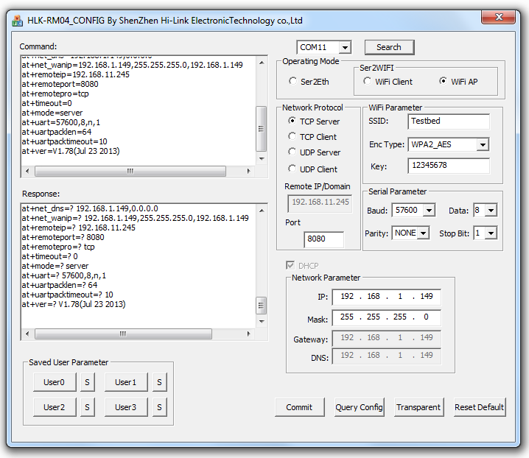Click command line at+ver=V1.78(Jul 23 2013)
The width and height of the screenshot is (529, 458).
click(71, 151)
